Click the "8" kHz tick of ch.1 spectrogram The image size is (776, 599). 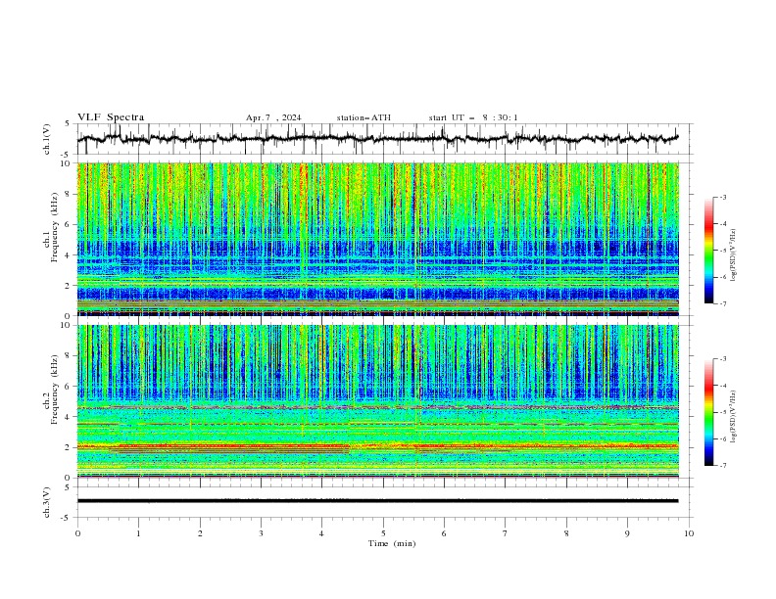[x=70, y=194]
